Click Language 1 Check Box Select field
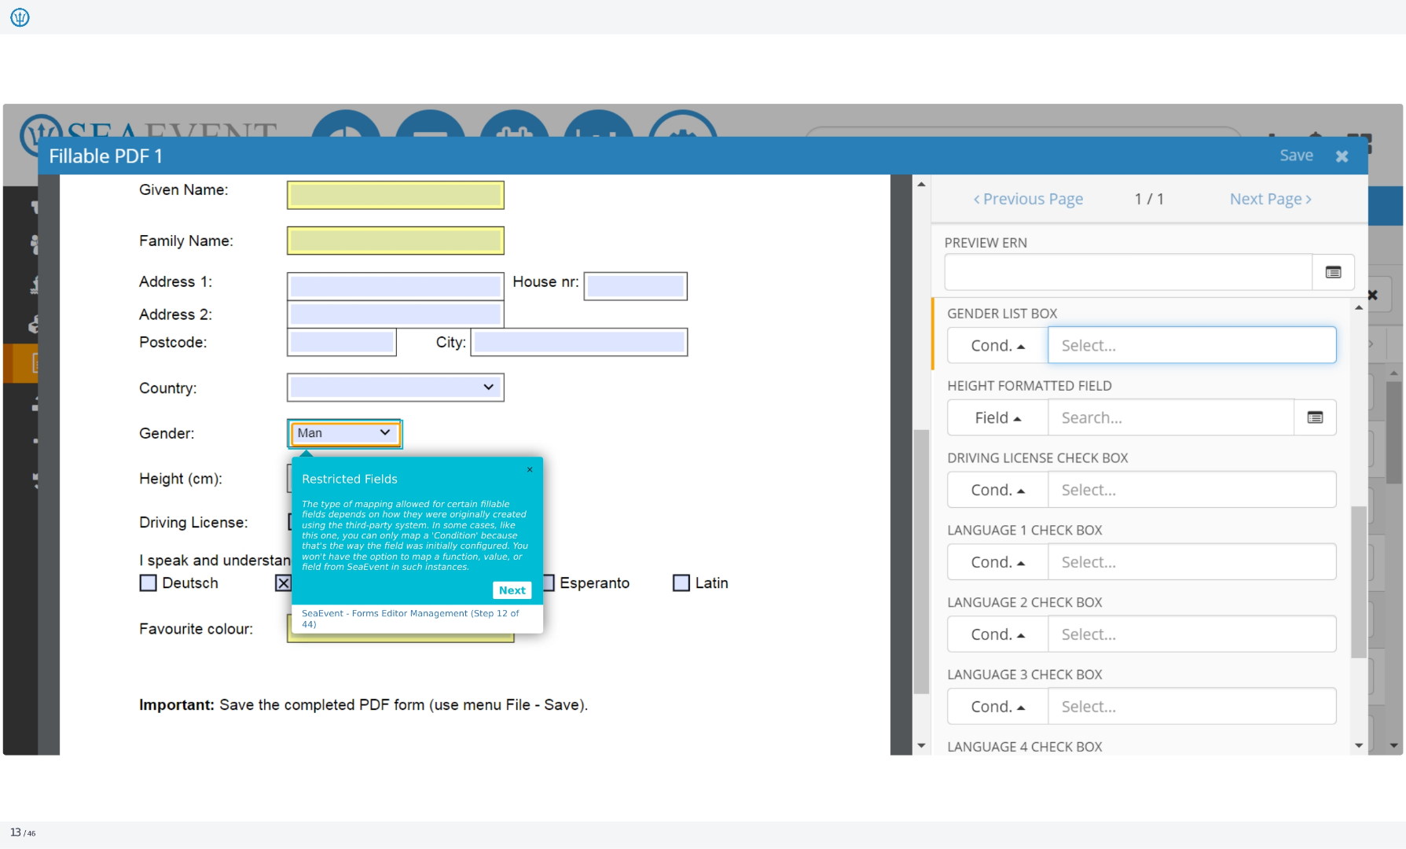The height and width of the screenshot is (849, 1406). pyautogui.click(x=1191, y=562)
